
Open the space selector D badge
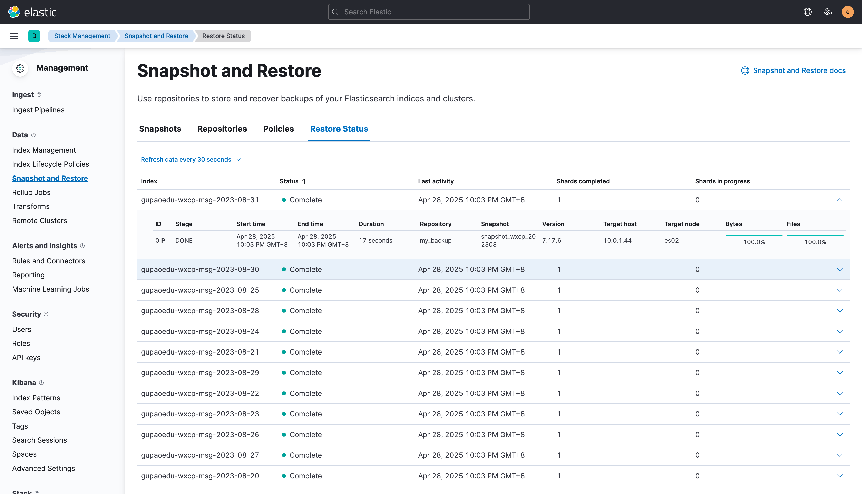[34, 36]
